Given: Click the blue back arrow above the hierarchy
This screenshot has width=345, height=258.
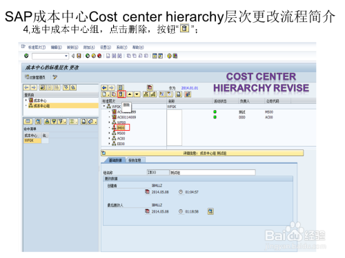Looking at the screenshot, I should click(104, 87).
